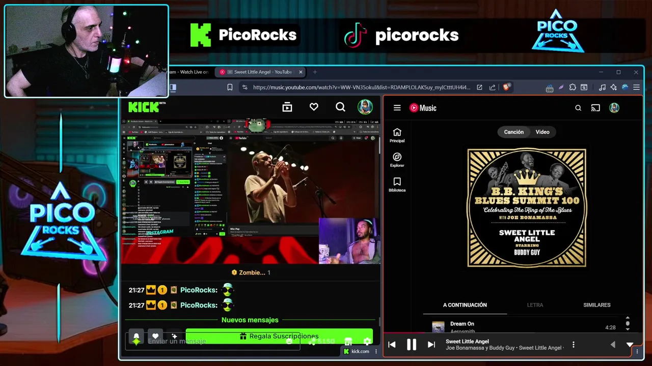Click the song progress bar
Screen dimensions: 652x366
click(512, 333)
